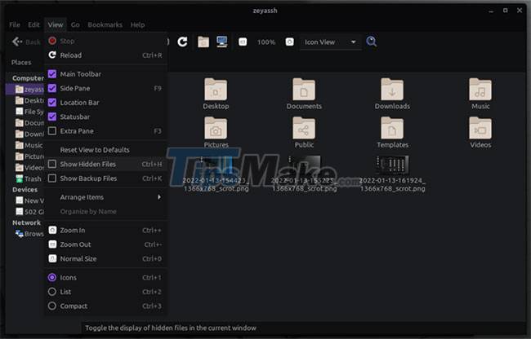The image size is (531, 339).
Task: Toggle the Main Toolbar checkbox
Action: pyautogui.click(x=52, y=74)
